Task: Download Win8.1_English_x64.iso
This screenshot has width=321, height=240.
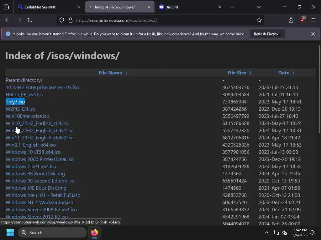Action: [x=31, y=145]
